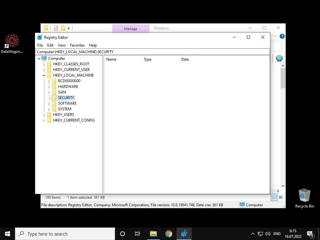Open the Favorites menu

point(77,45)
